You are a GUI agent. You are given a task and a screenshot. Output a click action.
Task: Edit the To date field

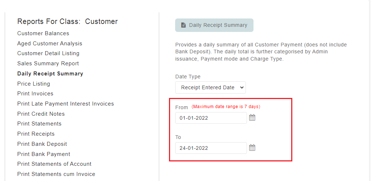[211, 148]
